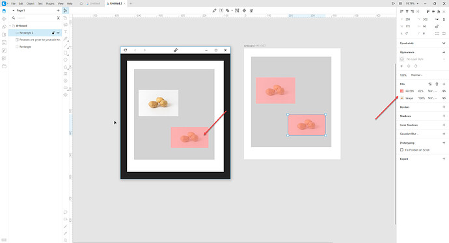Click the width W field
This screenshot has width=449, height=243.
tap(409, 26)
